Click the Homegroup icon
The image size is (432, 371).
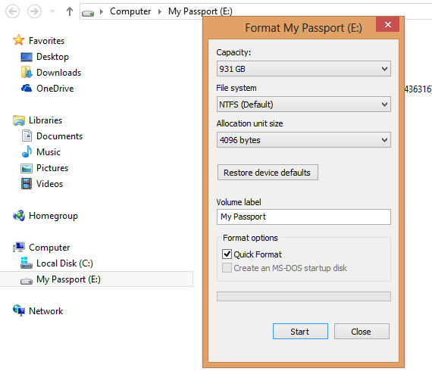click(x=19, y=216)
